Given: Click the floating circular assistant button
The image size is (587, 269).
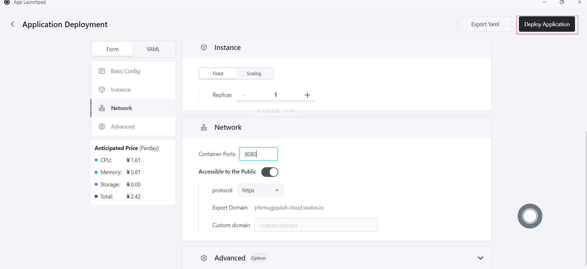Looking at the screenshot, I should coord(530,216).
